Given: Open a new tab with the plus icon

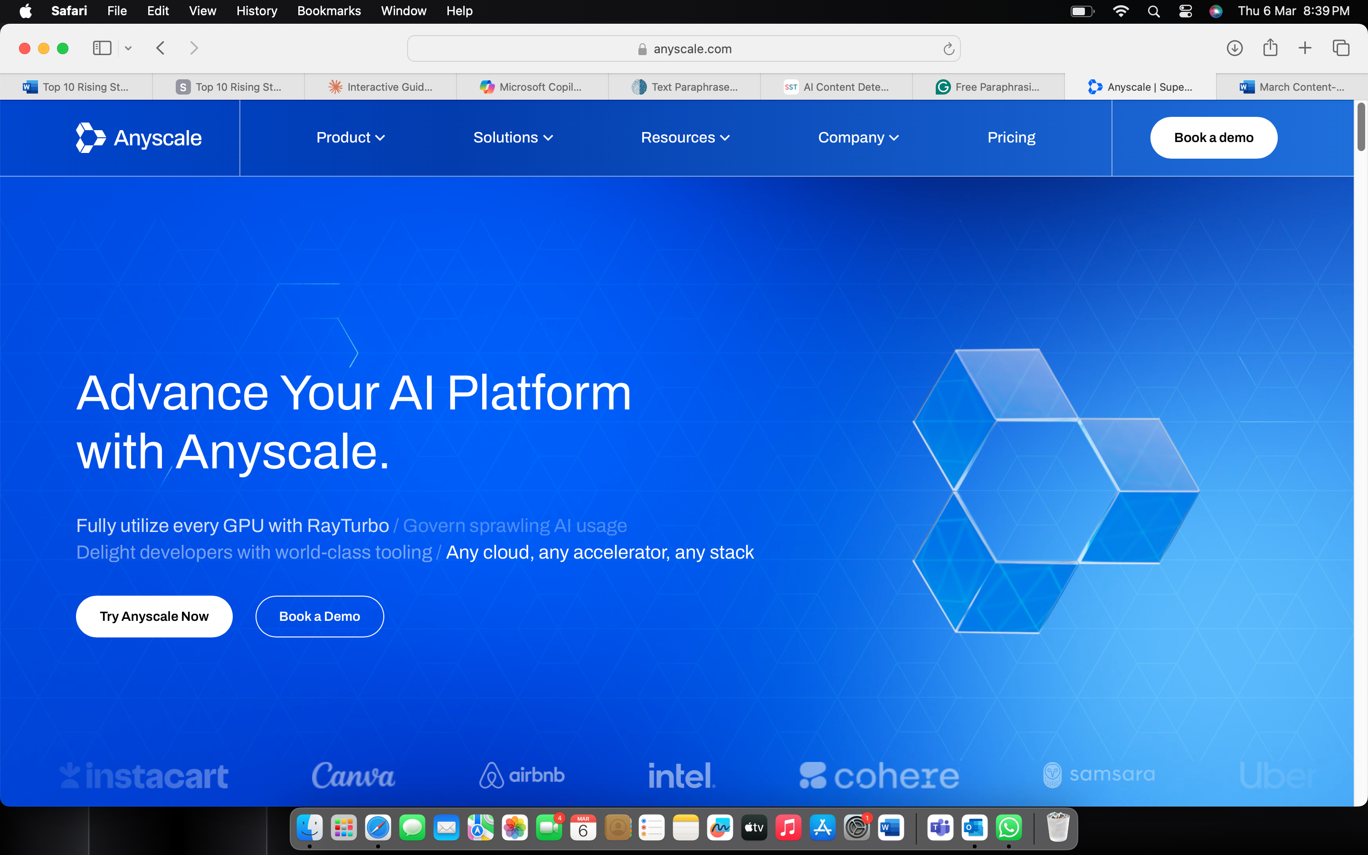Looking at the screenshot, I should click(x=1305, y=48).
